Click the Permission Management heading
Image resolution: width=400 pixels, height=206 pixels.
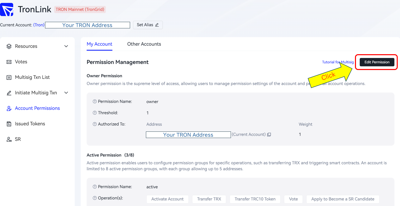117,62
